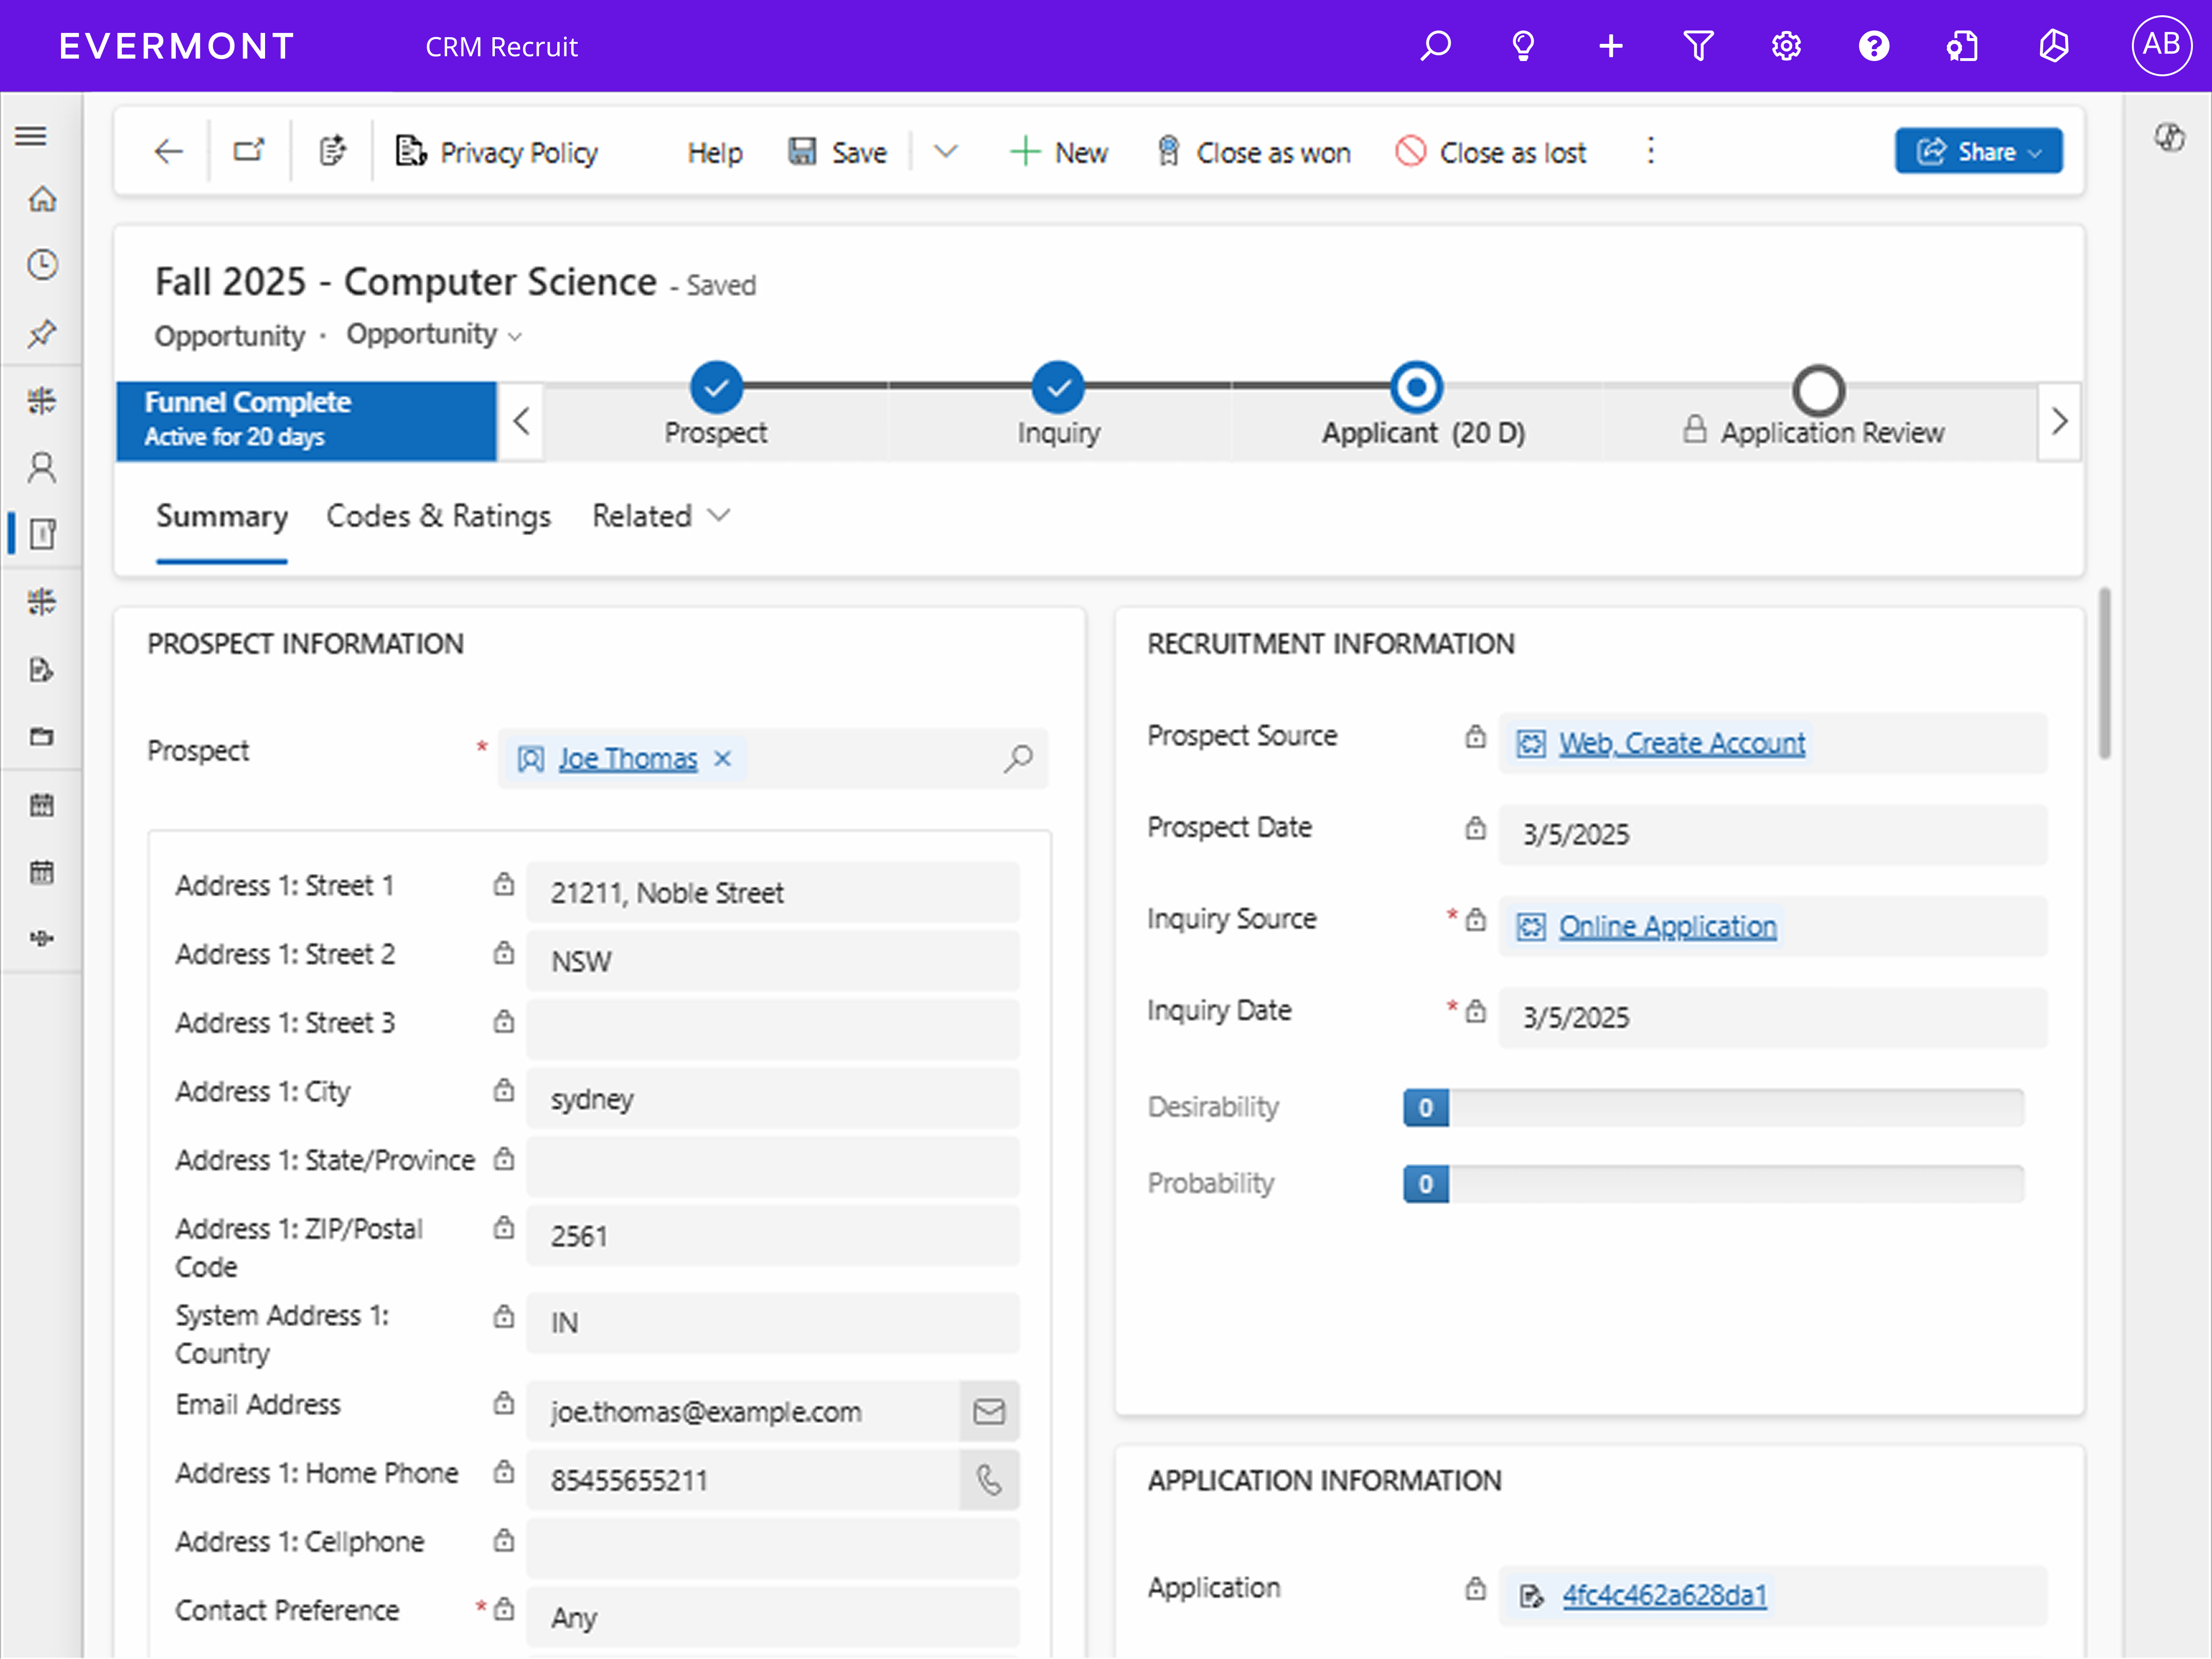Click Help in the command bar
Screen dimensions: 2212x1659
pos(715,152)
